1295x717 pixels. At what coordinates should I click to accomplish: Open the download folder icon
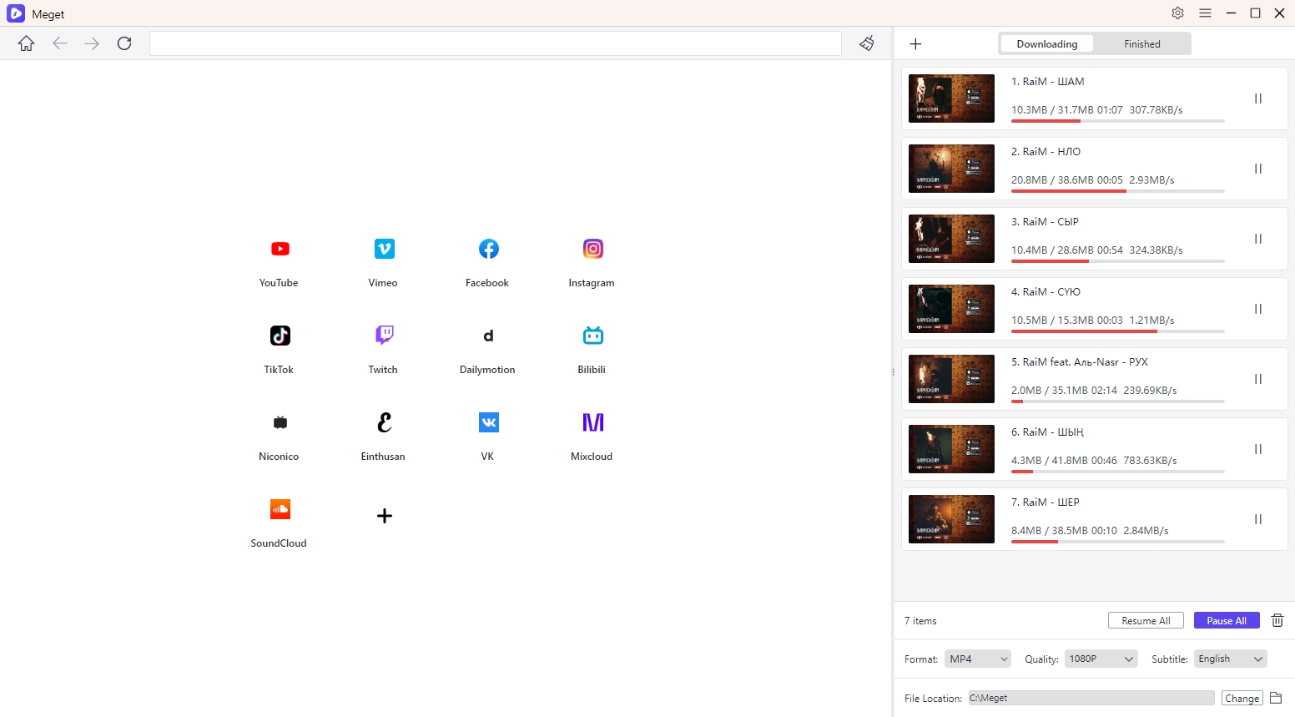pyautogui.click(x=1276, y=698)
